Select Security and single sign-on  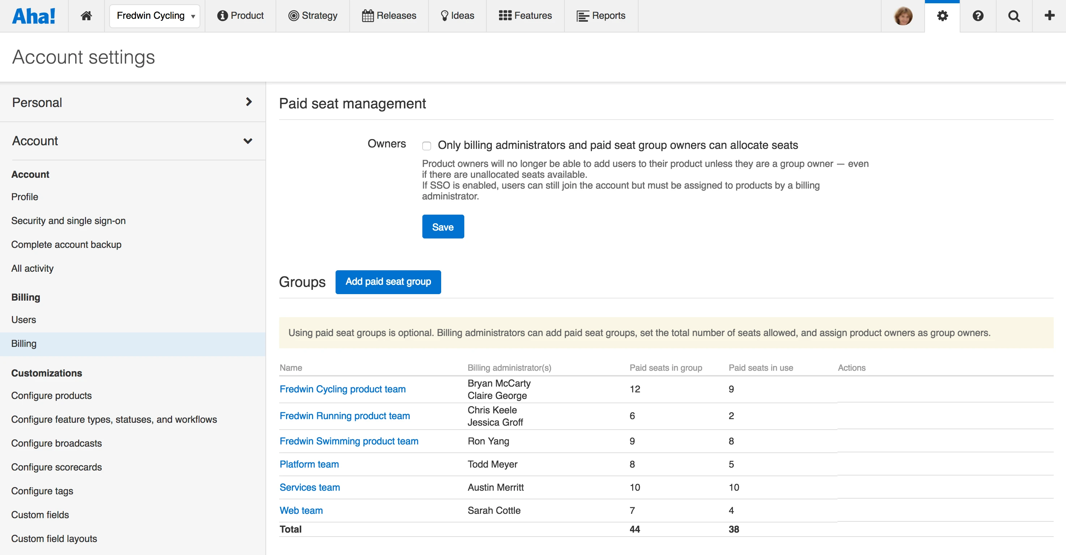(68, 220)
